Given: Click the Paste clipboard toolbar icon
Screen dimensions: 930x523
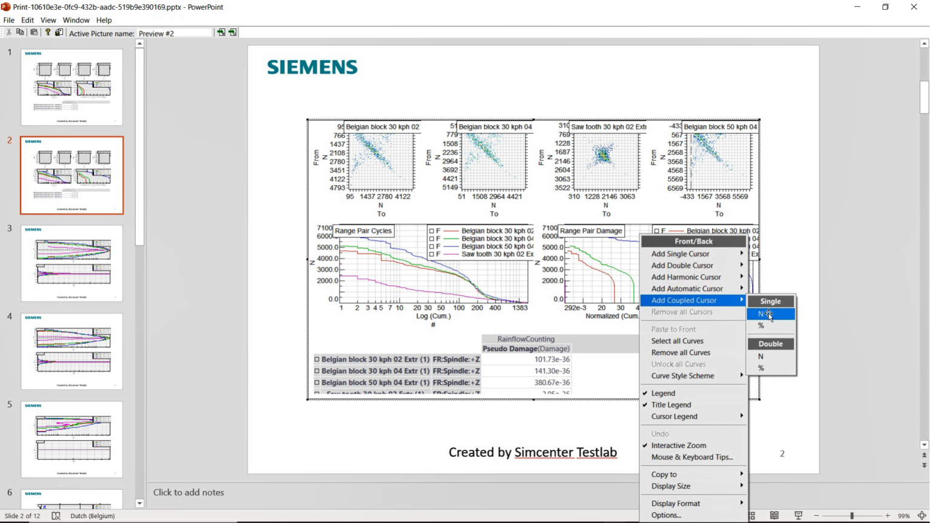Looking at the screenshot, I should pos(34,33).
